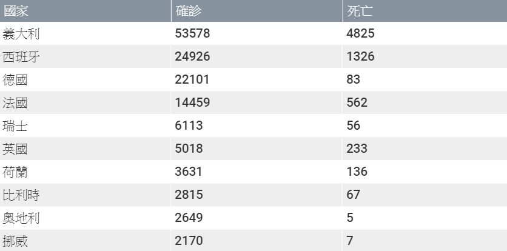Screen dimensions: 507x251
Task: Click deaths value 4825
Action: [x=360, y=33]
